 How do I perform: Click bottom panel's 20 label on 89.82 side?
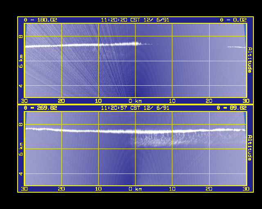(x=209, y=189)
